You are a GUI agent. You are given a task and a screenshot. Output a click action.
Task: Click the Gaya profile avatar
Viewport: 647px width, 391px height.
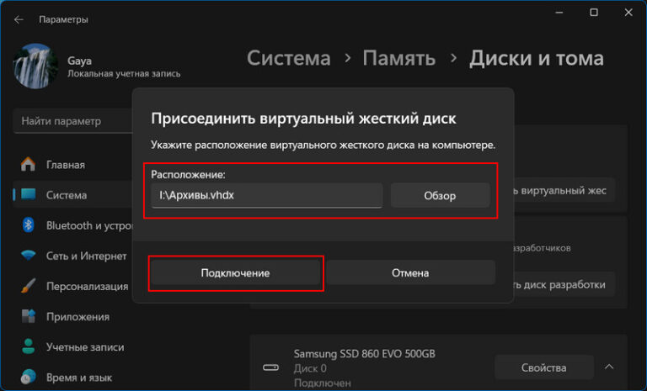pyautogui.click(x=35, y=66)
